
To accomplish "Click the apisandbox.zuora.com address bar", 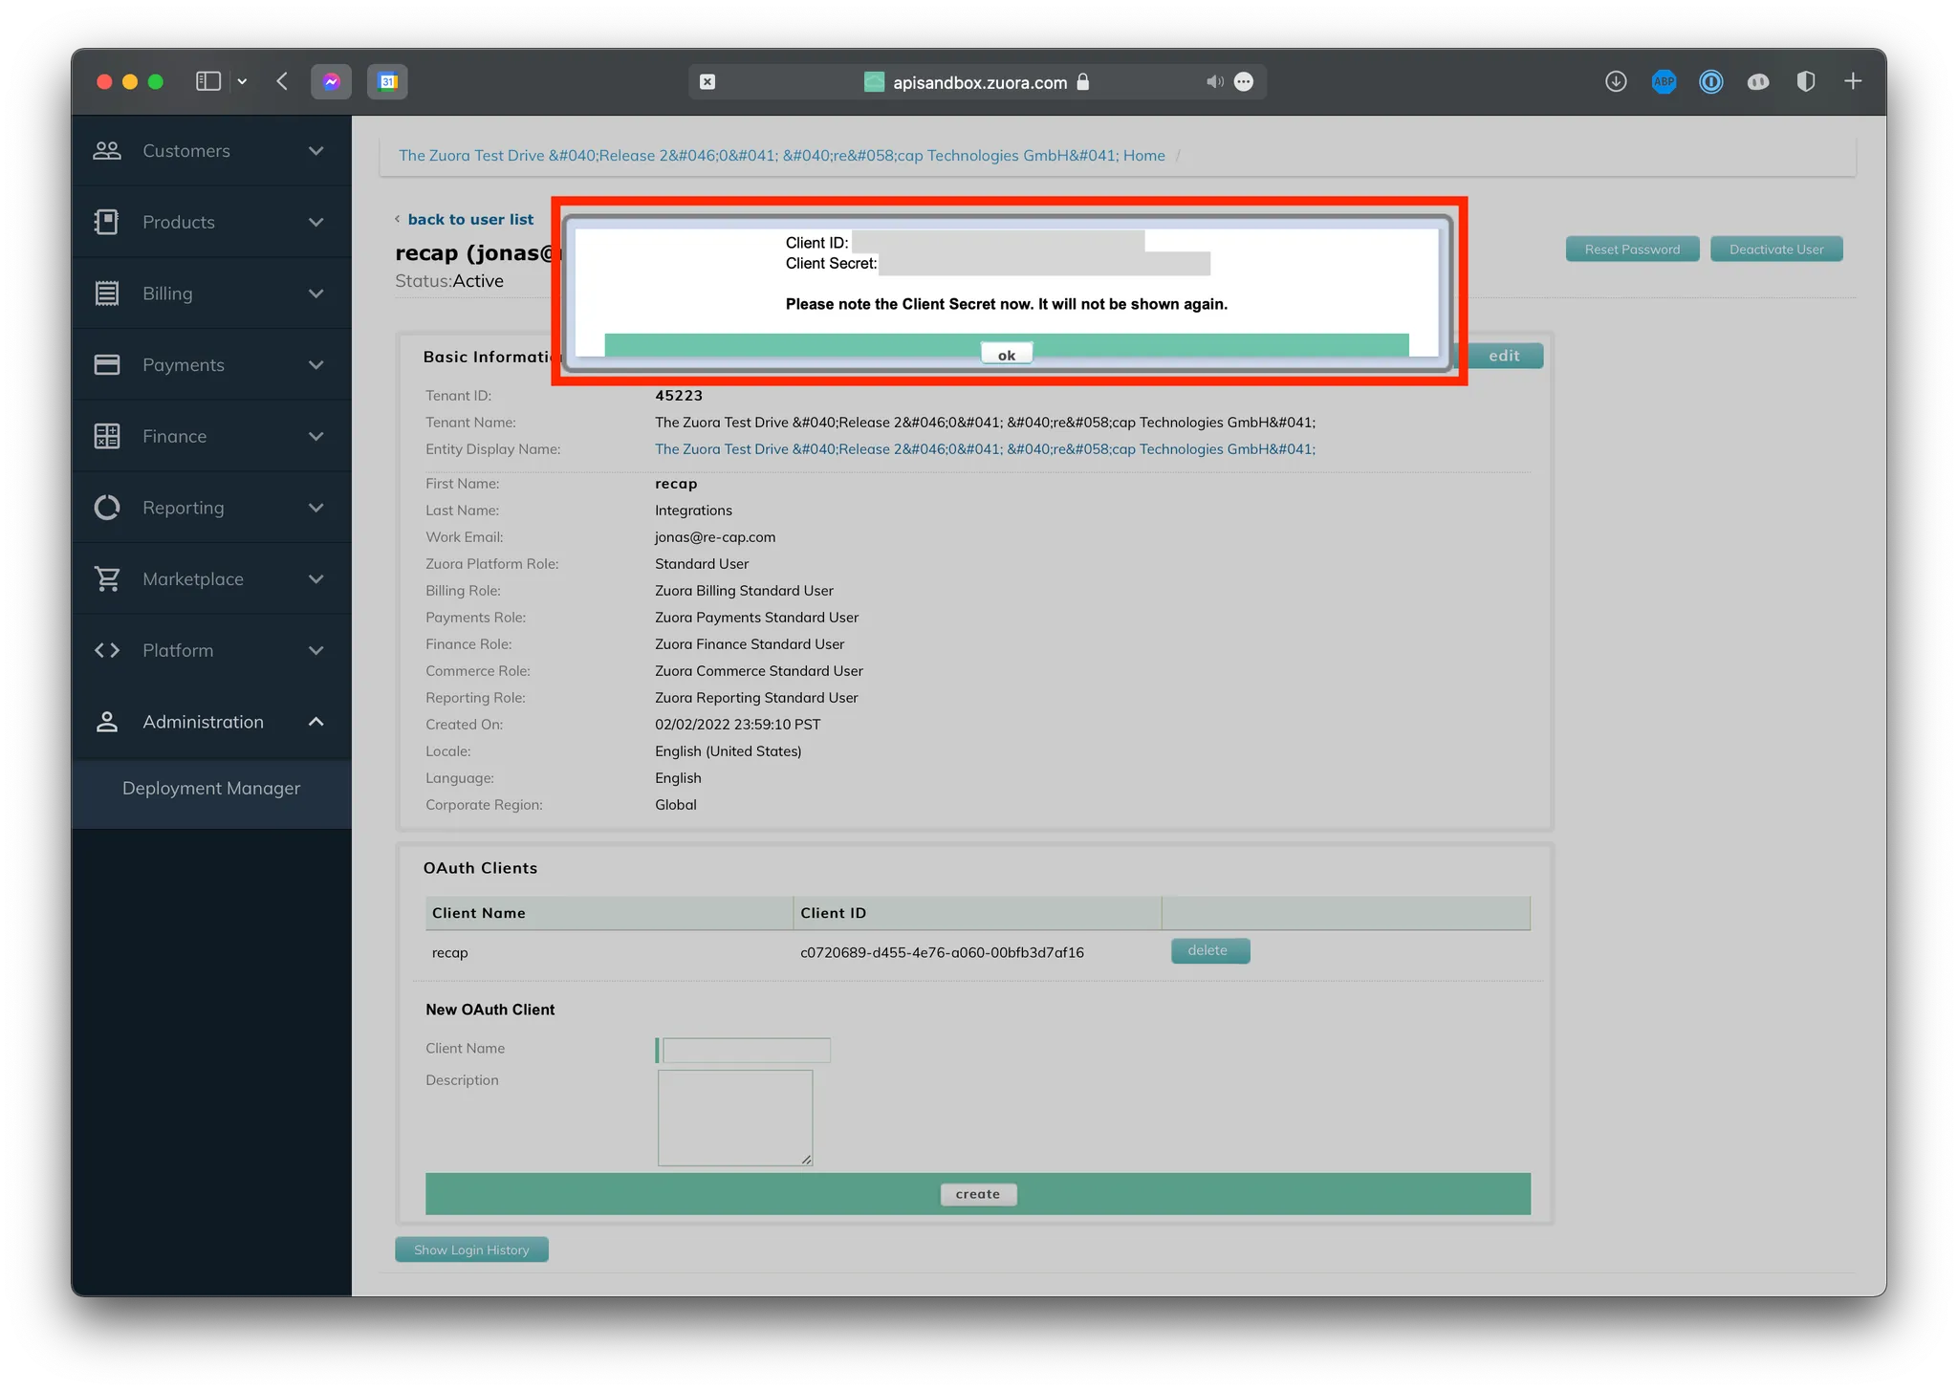I will pos(977,82).
